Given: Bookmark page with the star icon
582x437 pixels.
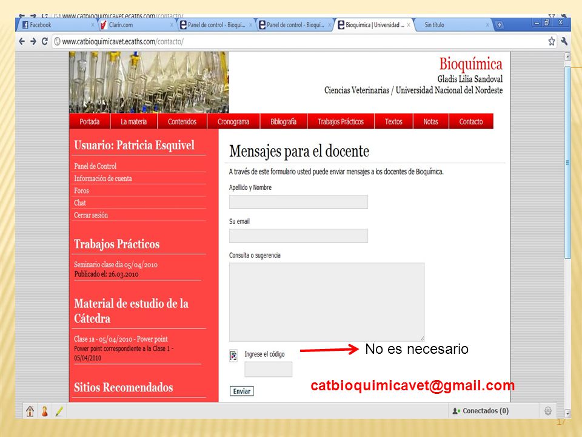Looking at the screenshot, I should coord(552,41).
